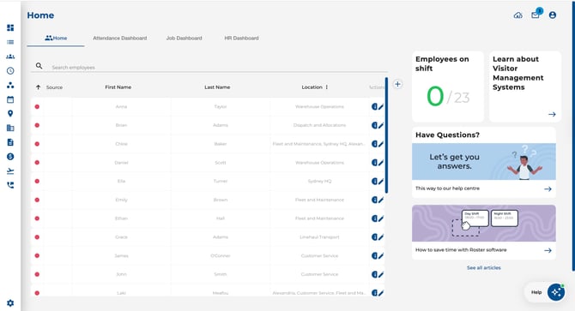The width and height of the screenshot is (575, 311).
Task: Open info icon for Emily Brown
Action: (374, 200)
